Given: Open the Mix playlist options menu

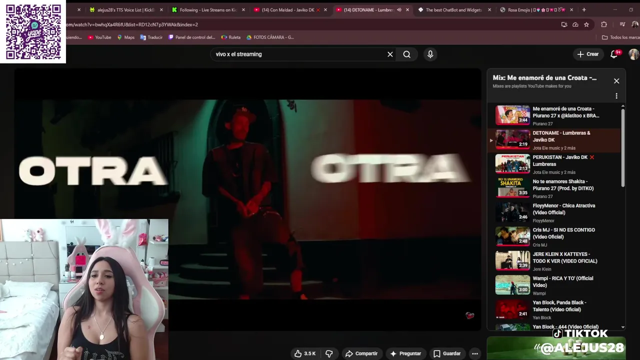Looking at the screenshot, I should (x=616, y=96).
